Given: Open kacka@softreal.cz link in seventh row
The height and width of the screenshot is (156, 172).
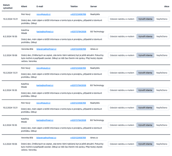Looking at the screenshot, I should pyautogui.click(x=45, y=120).
